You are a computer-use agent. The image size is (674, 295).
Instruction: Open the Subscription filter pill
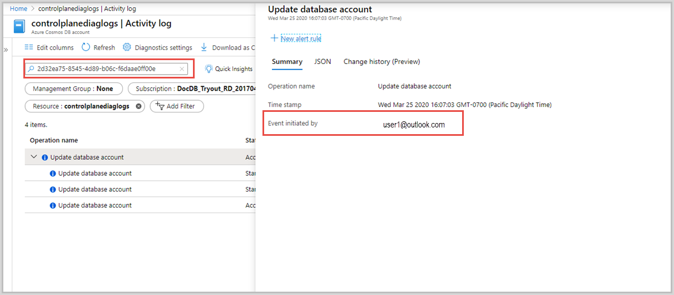coord(192,88)
